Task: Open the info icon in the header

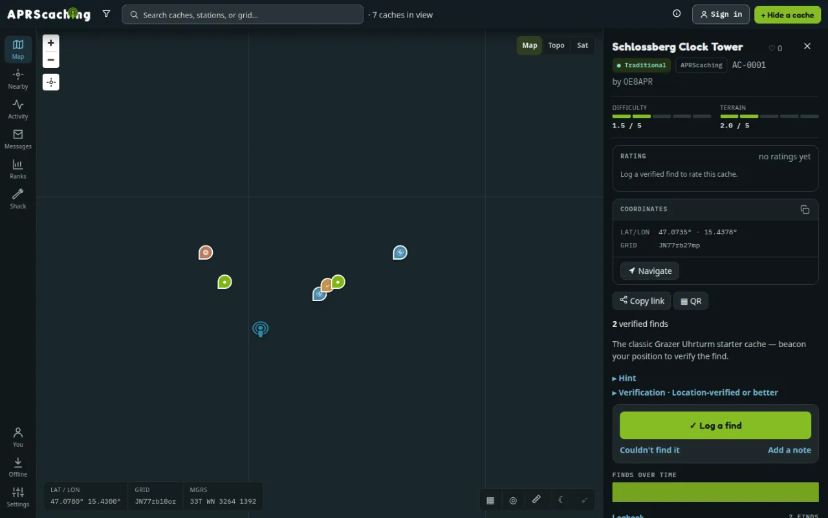Action: coord(677,14)
